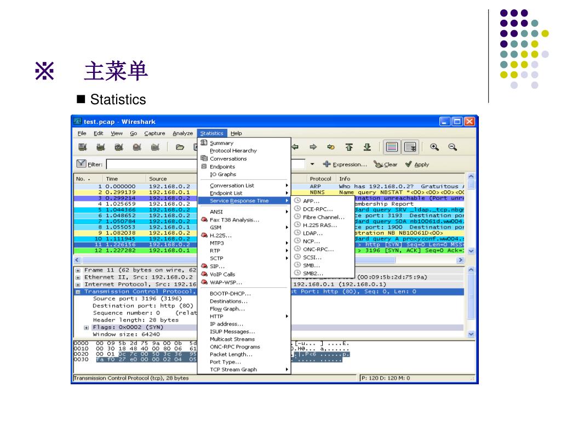561x421 pixels.
Task: Toggle the auto scroll packet list icon
Action: [x=410, y=147]
